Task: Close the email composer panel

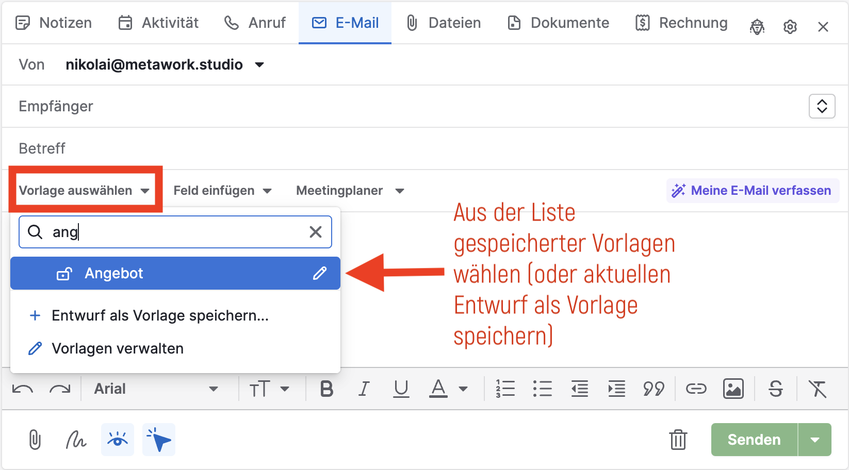Action: coord(823,27)
